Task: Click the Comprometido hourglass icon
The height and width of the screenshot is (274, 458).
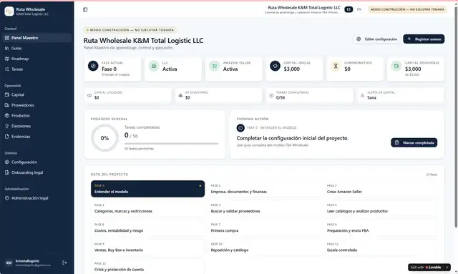Action: pos(336,66)
